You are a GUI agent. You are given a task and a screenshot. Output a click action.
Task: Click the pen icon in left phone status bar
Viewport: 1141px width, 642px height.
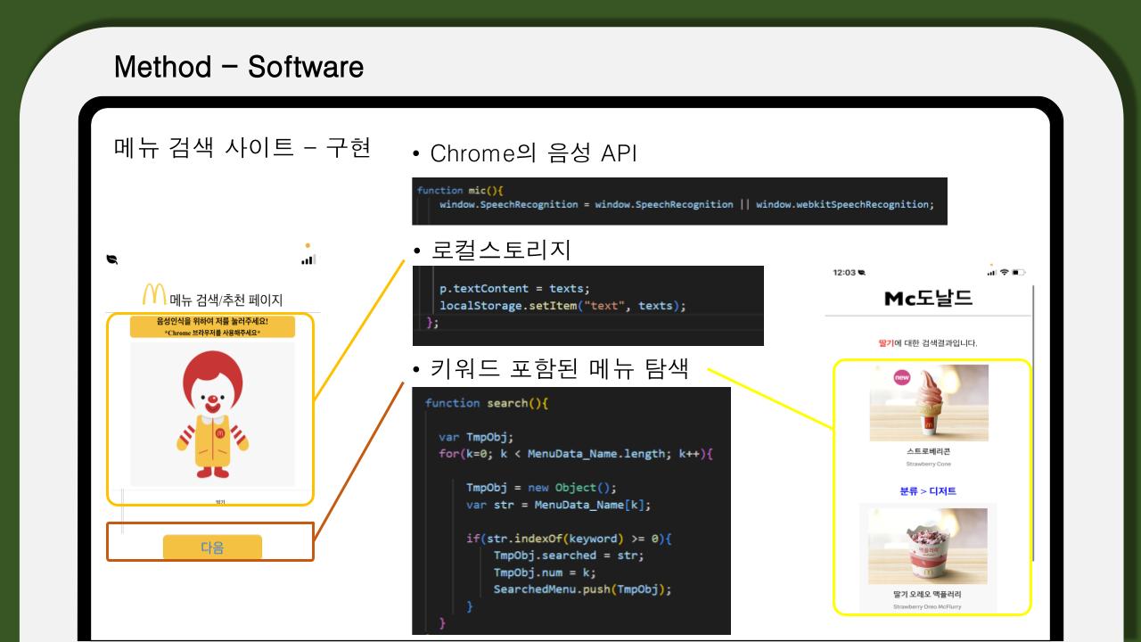(x=112, y=259)
